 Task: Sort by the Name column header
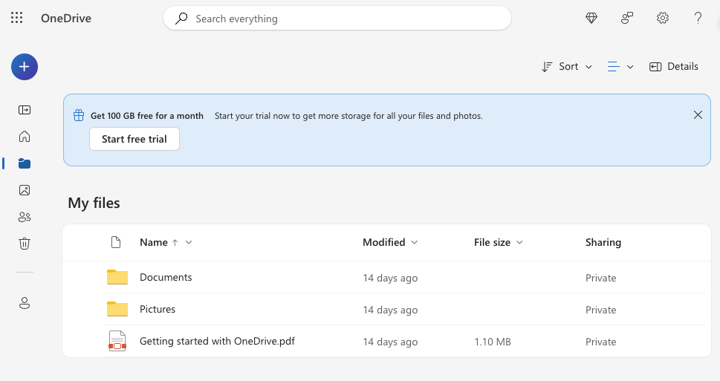pyautogui.click(x=153, y=242)
